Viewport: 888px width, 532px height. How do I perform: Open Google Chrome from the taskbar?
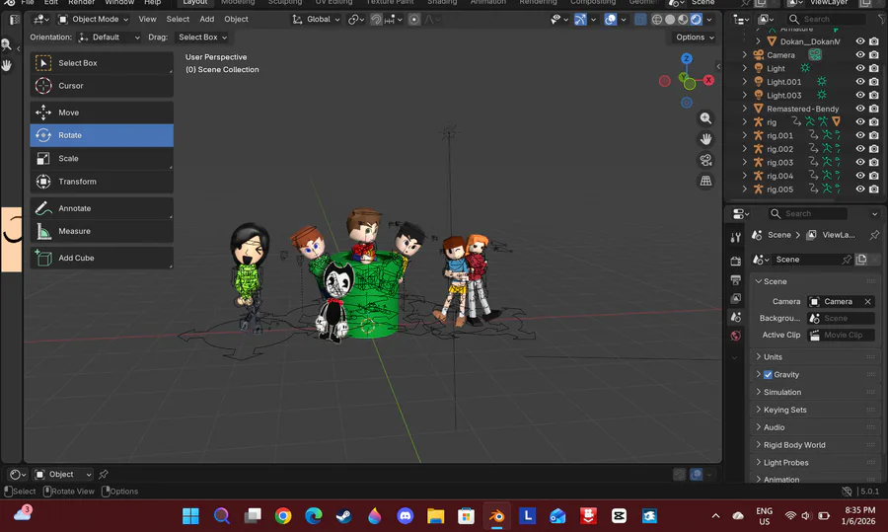pos(283,516)
